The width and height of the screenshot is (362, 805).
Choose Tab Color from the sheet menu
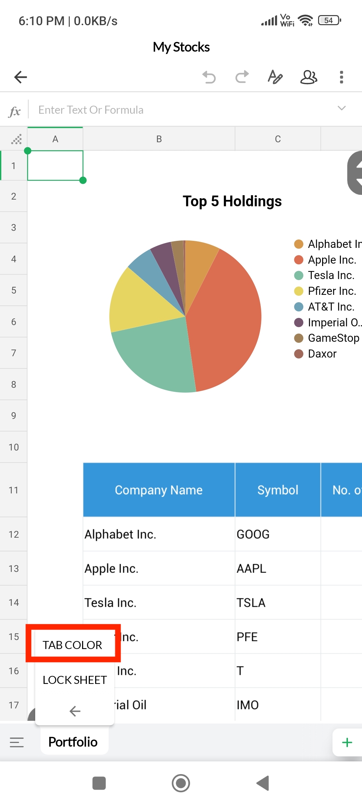pyautogui.click(x=72, y=645)
